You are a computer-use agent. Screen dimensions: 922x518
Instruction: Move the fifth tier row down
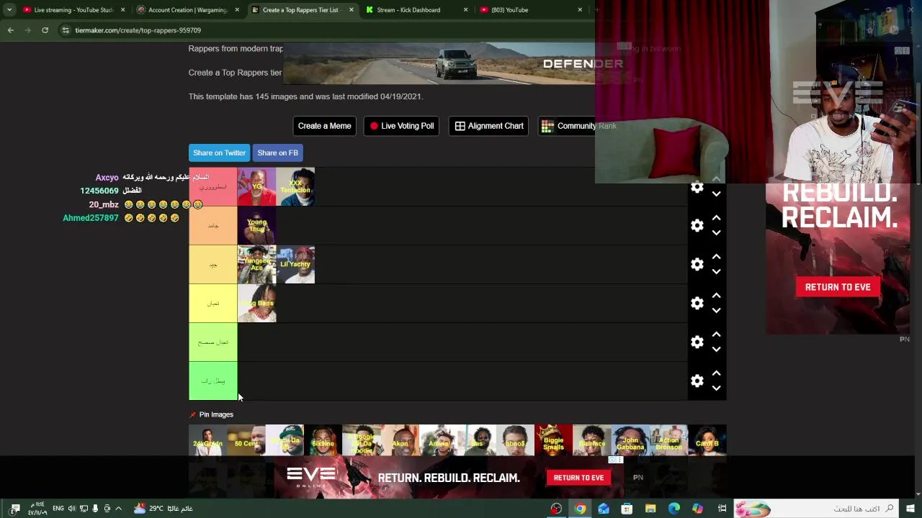pyautogui.click(x=716, y=350)
